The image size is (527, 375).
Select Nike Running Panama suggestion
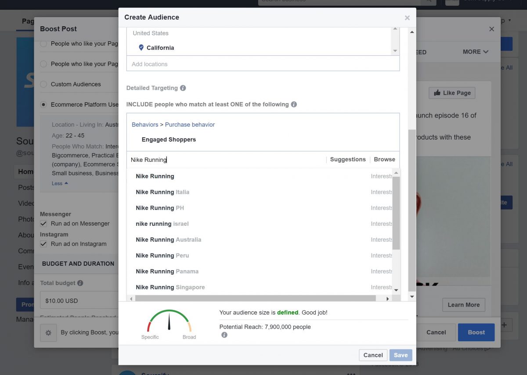click(260, 271)
